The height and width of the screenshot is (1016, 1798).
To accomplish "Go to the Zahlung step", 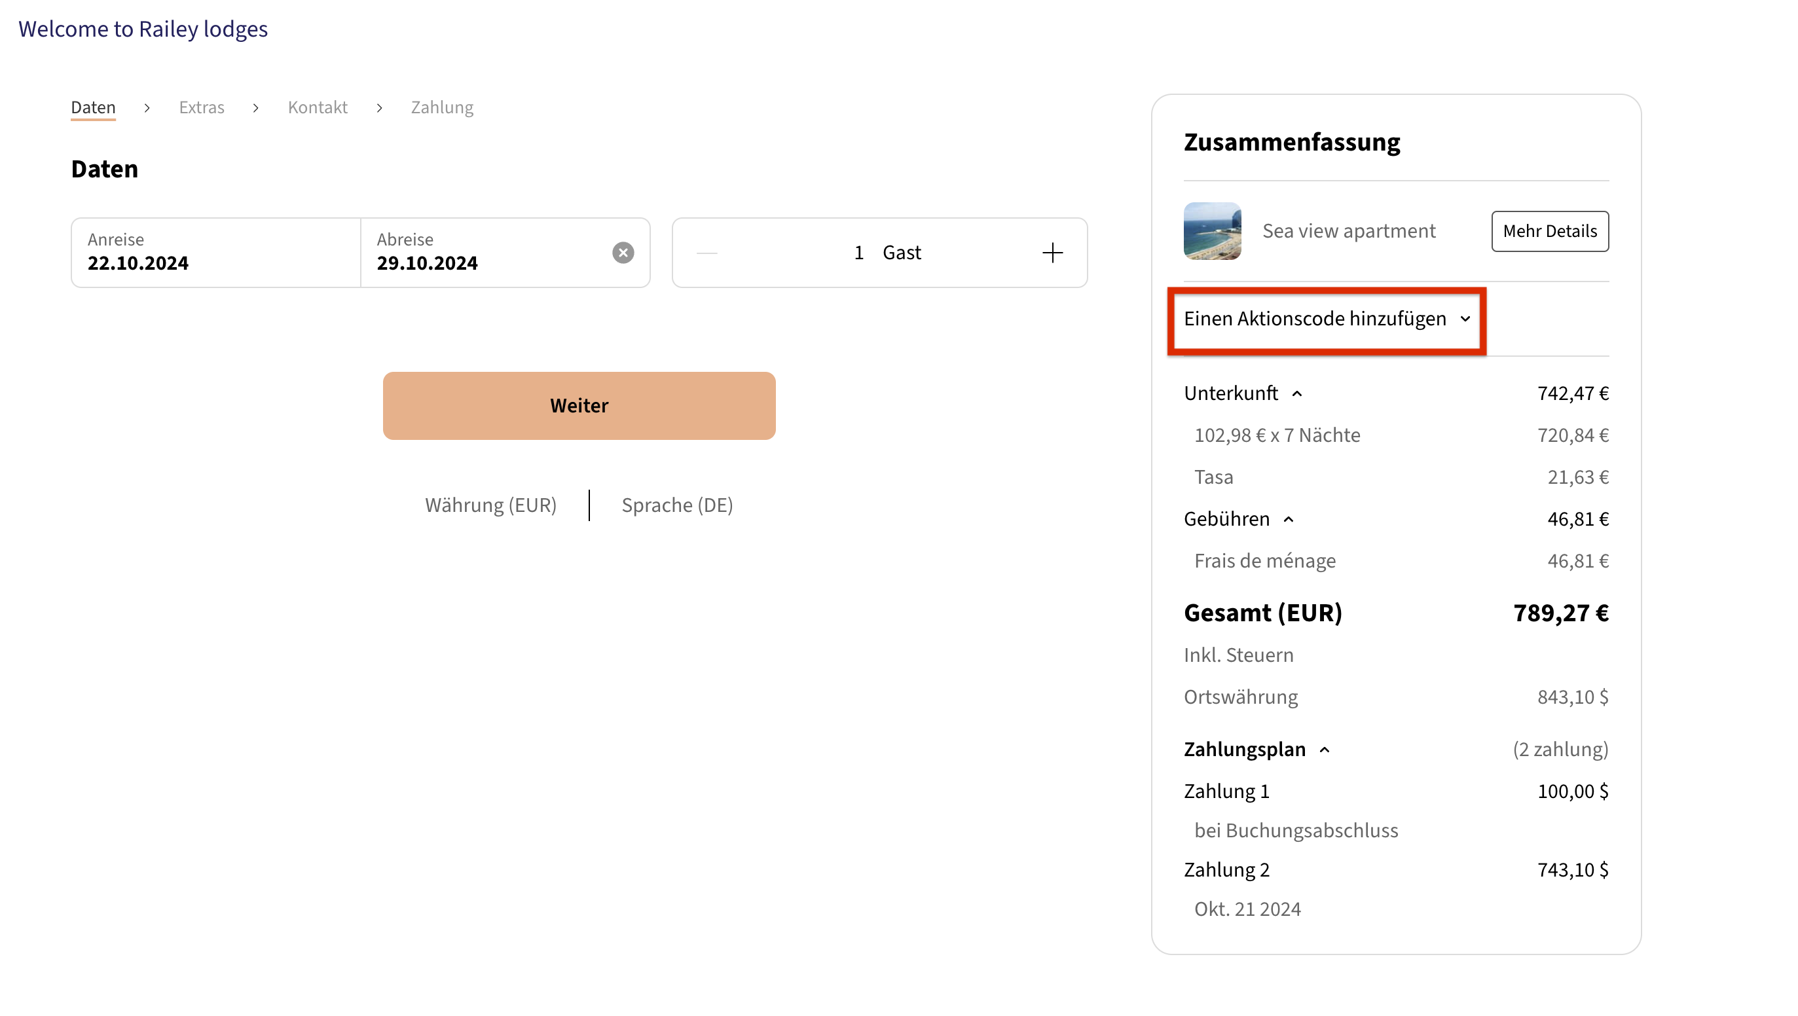I will point(441,107).
